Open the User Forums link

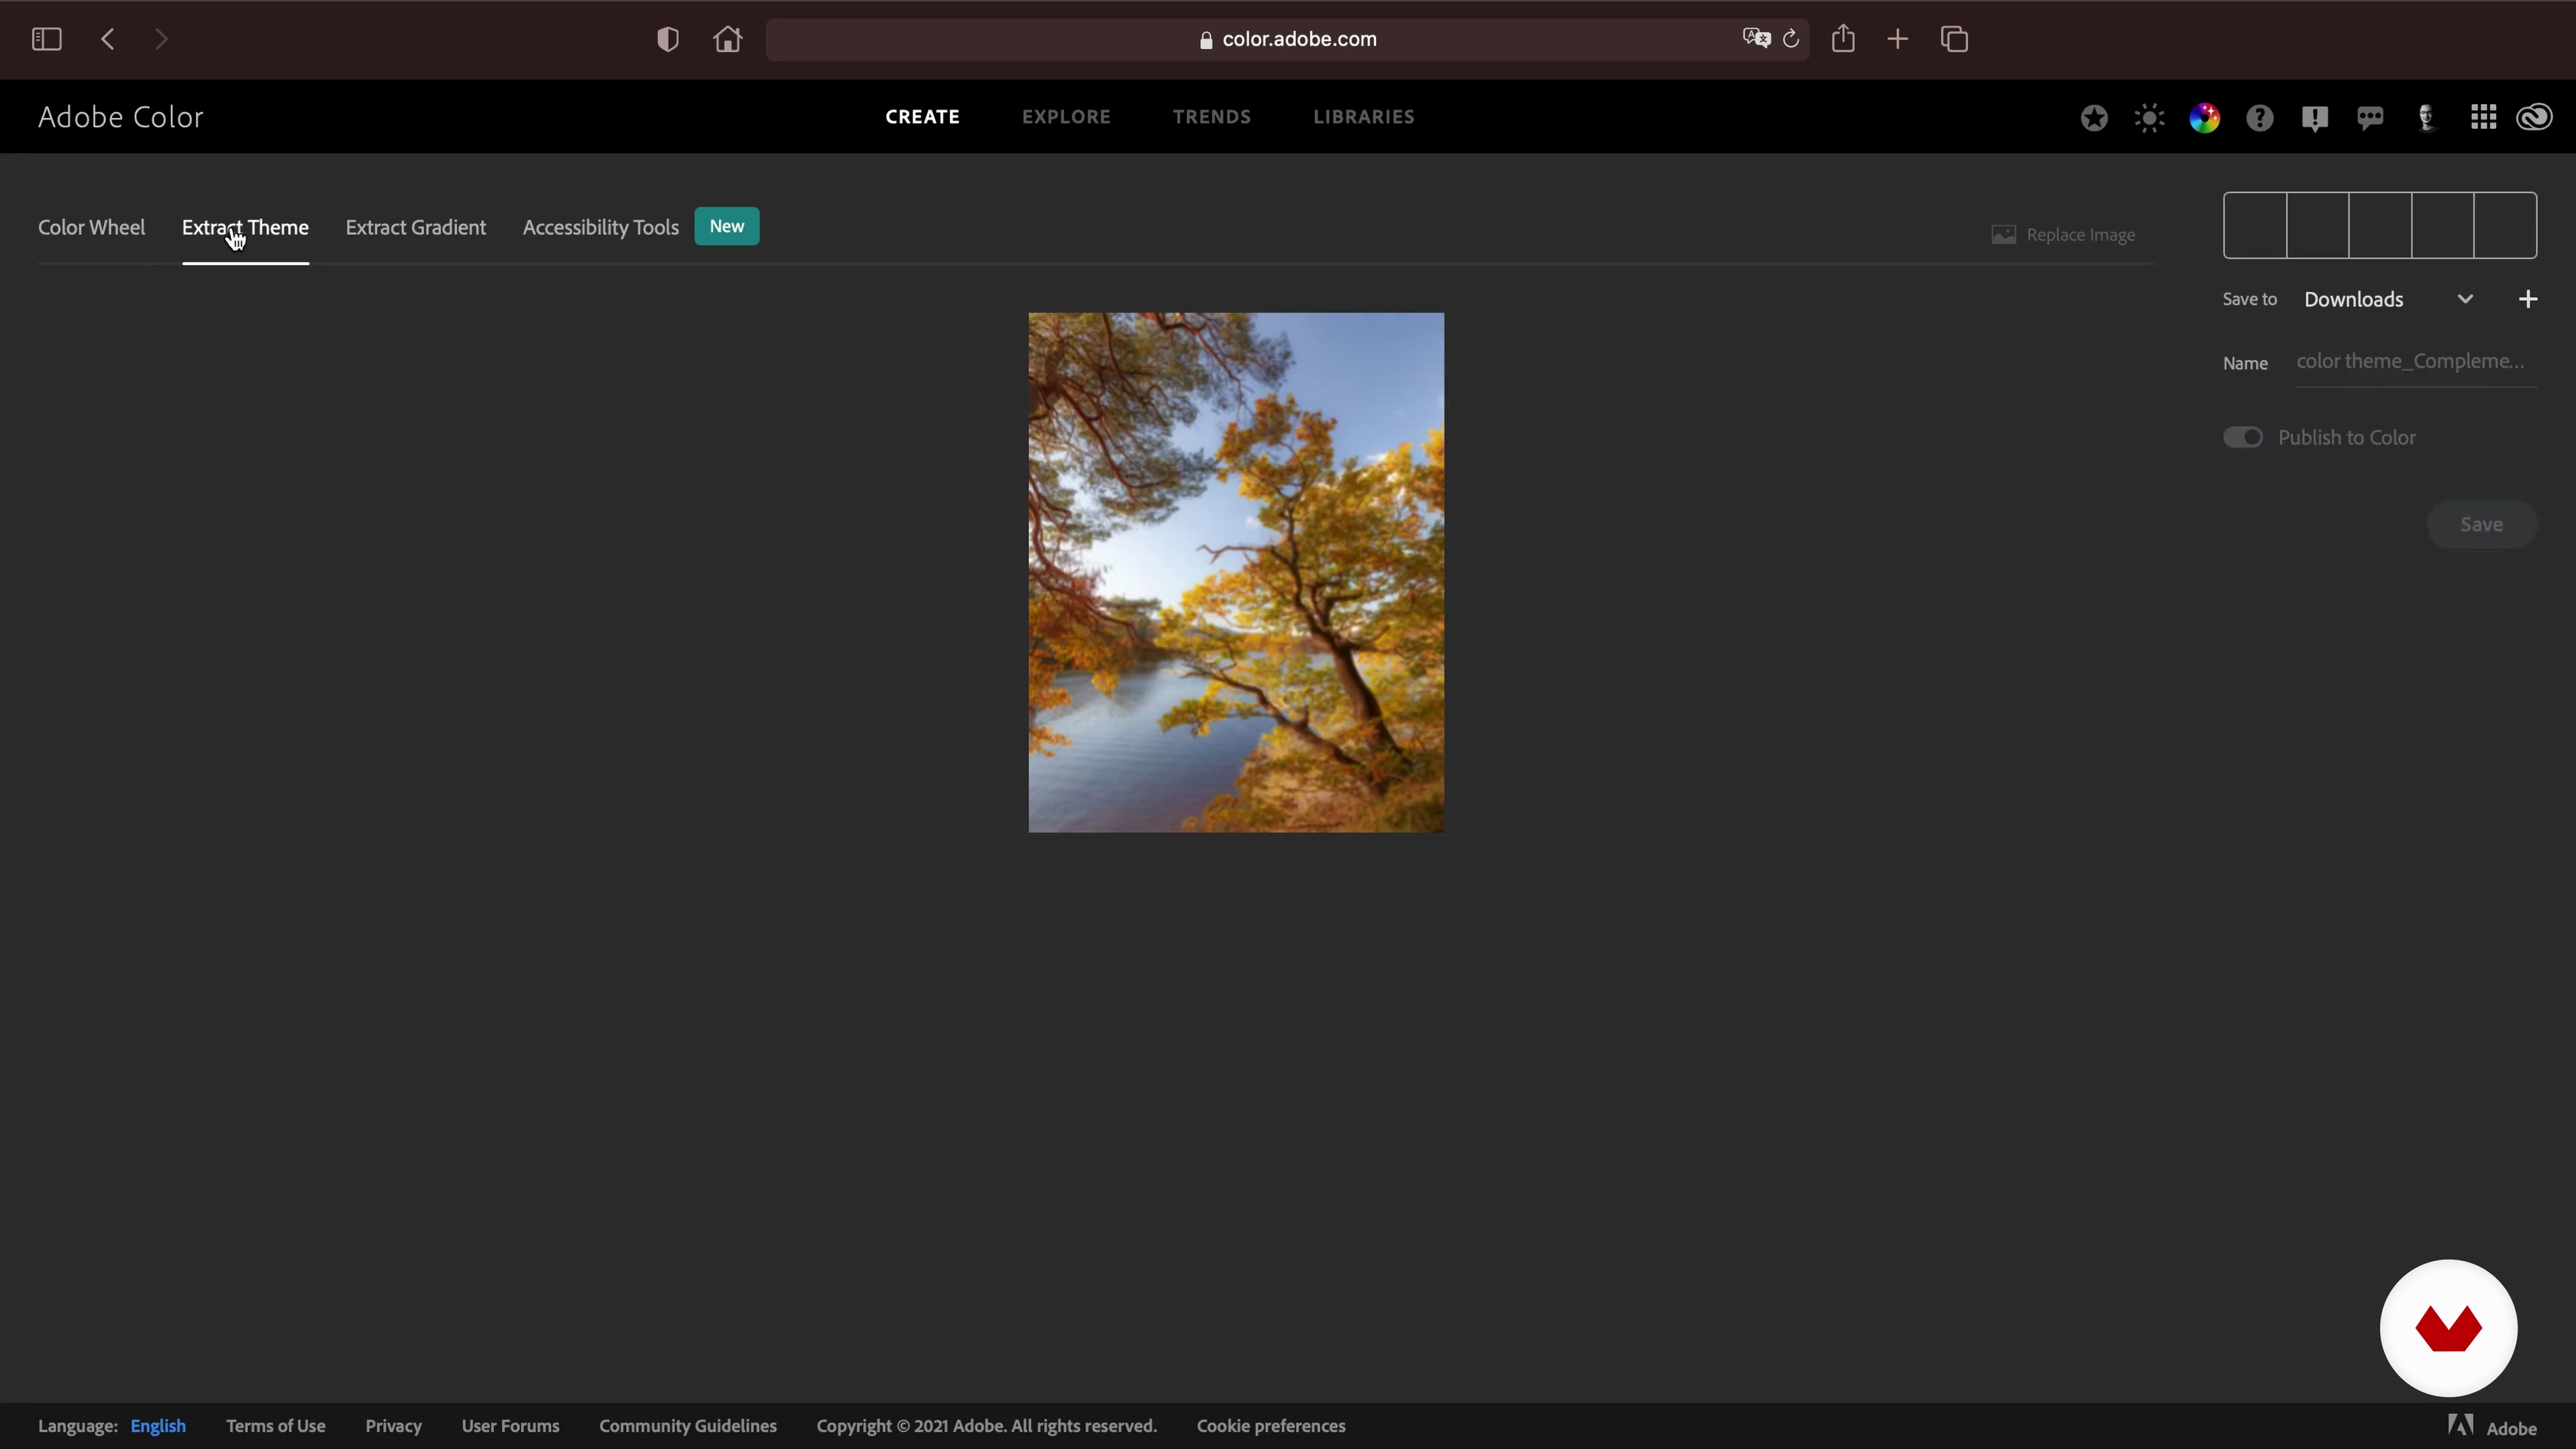pyautogui.click(x=510, y=1426)
